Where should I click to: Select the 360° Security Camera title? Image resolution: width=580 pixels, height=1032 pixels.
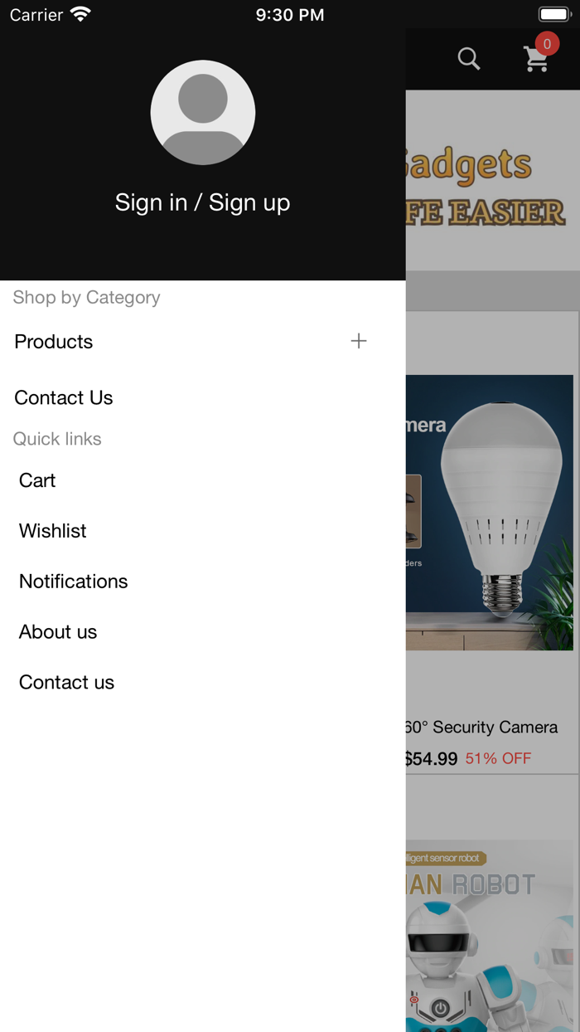(x=481, y=728)
